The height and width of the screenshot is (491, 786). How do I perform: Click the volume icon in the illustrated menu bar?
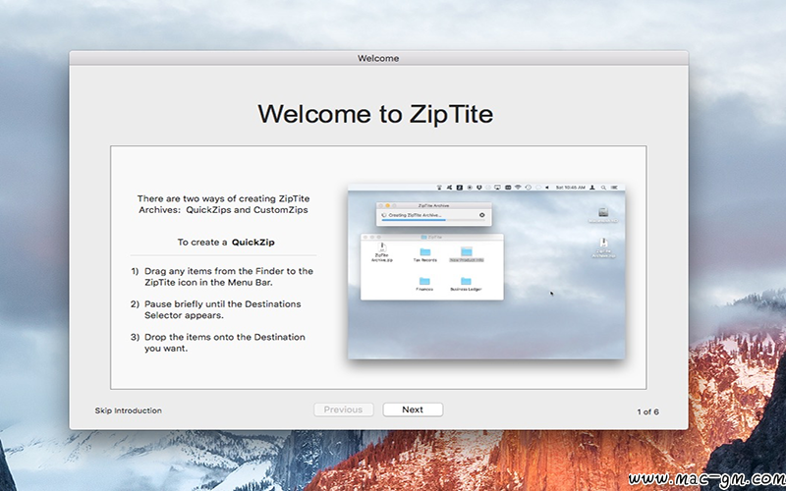(547, 188)
